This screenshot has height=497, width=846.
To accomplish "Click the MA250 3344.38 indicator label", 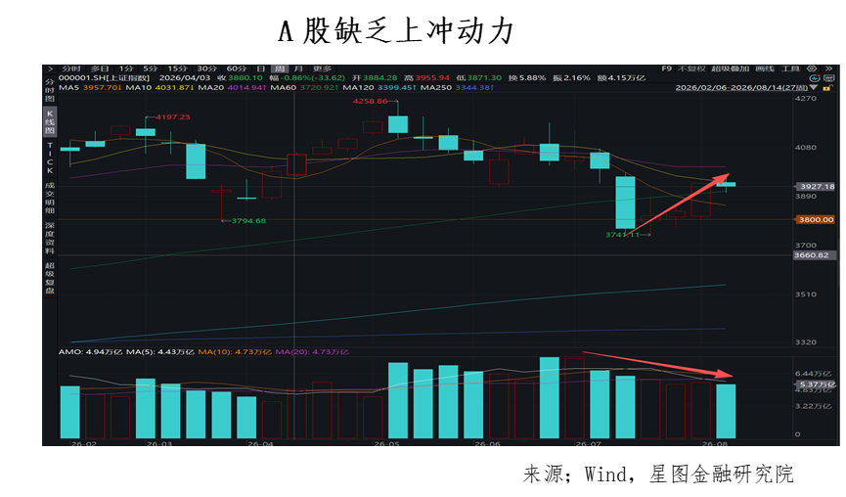I will (458, 87).
